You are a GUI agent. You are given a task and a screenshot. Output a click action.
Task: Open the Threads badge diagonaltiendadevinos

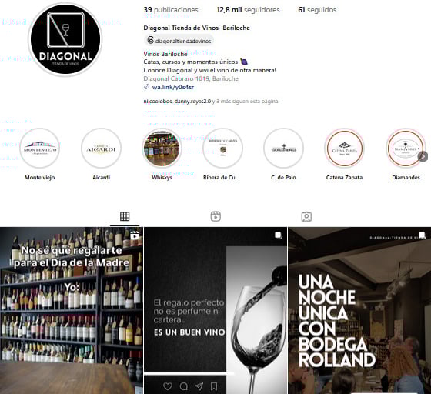click(x=179, y=41)
